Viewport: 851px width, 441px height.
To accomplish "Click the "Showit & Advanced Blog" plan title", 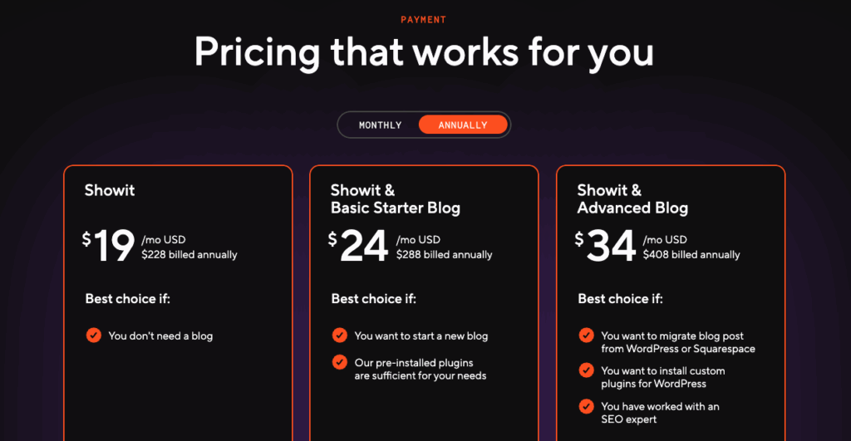I will click(632, 199).
